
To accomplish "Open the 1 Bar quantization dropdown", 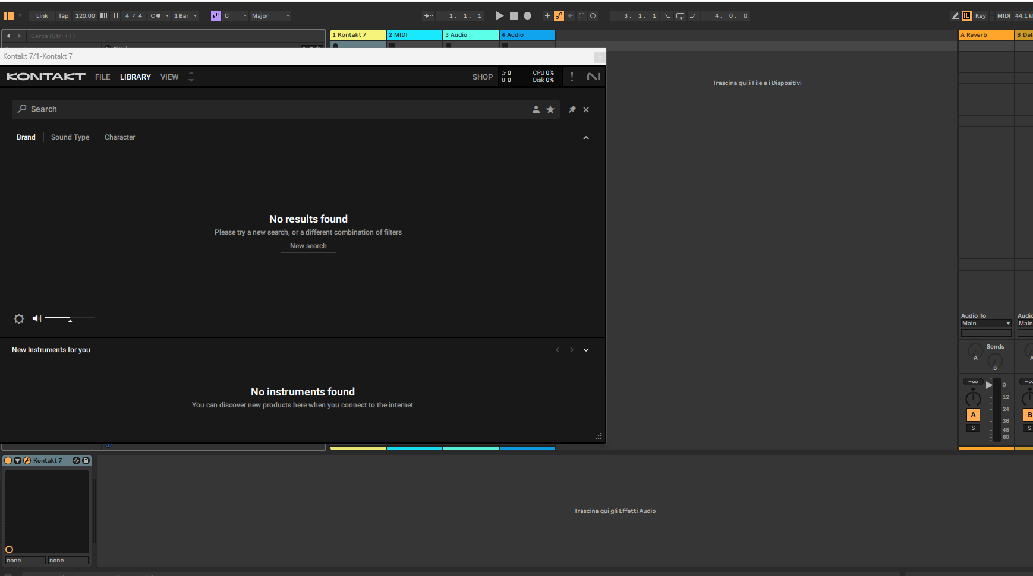I will coord(185,16).
